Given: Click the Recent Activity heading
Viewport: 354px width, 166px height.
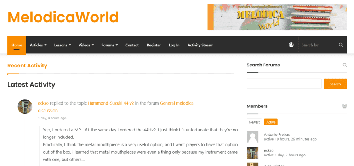Looking at the screenshot, I should pyautogui.click(x=27, y=66).
